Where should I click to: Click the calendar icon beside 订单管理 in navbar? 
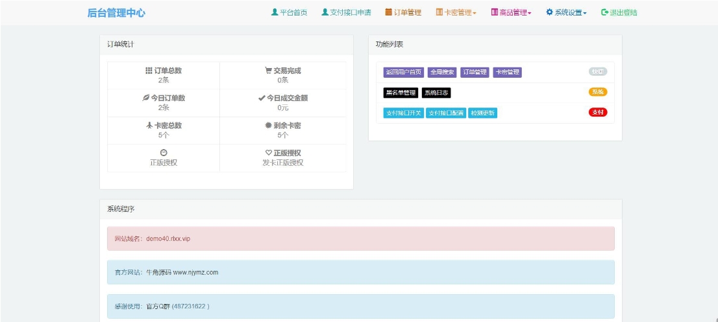click(388, 12)
